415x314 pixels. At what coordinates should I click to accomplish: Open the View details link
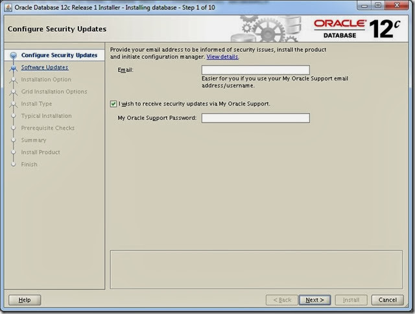pos(222,57)
